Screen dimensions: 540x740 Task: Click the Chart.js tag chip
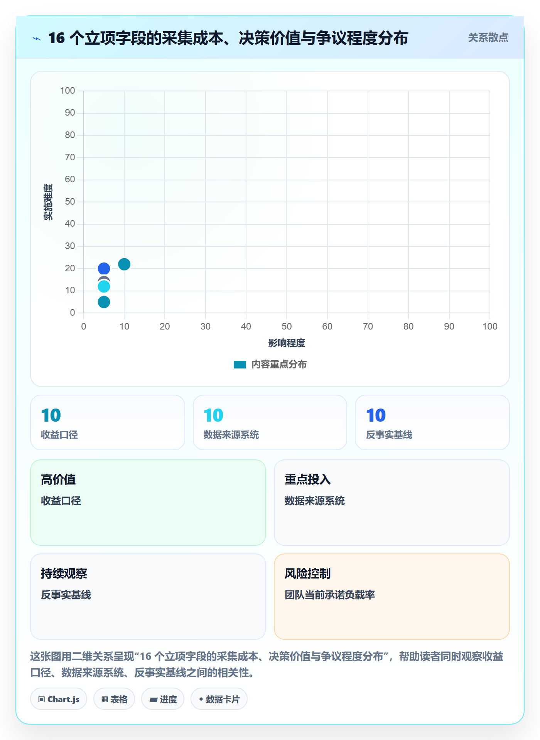[x=59, y=699]
